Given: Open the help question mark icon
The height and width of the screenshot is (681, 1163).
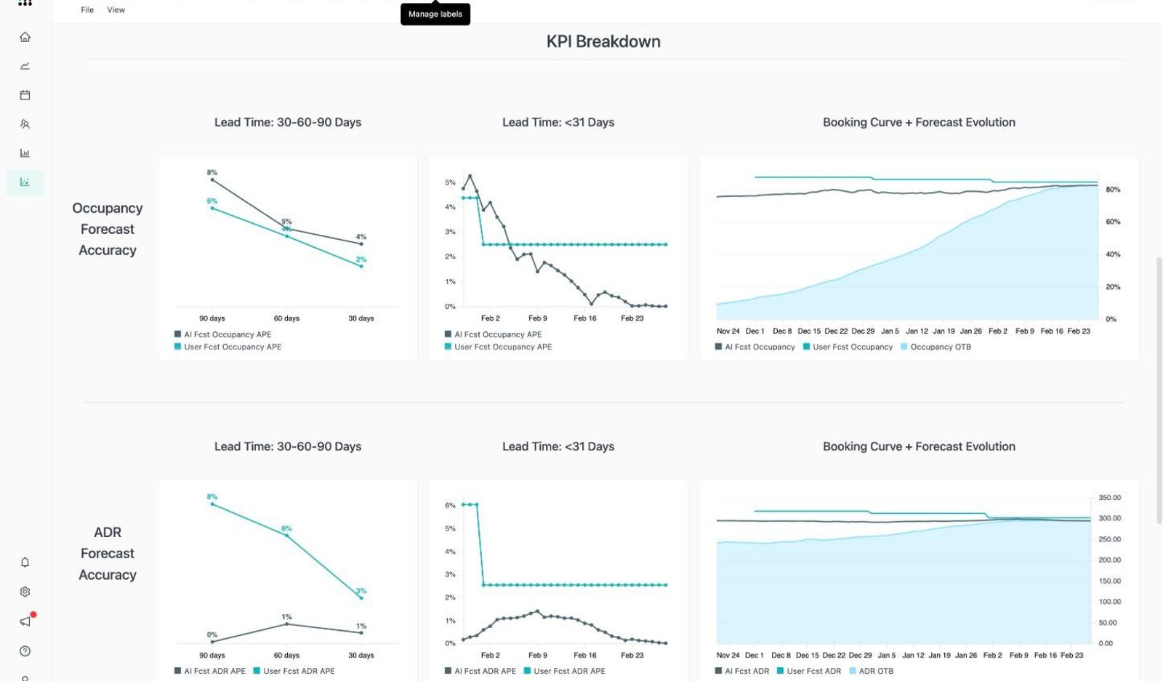Looking at the screenshot, I should [25, 651].
